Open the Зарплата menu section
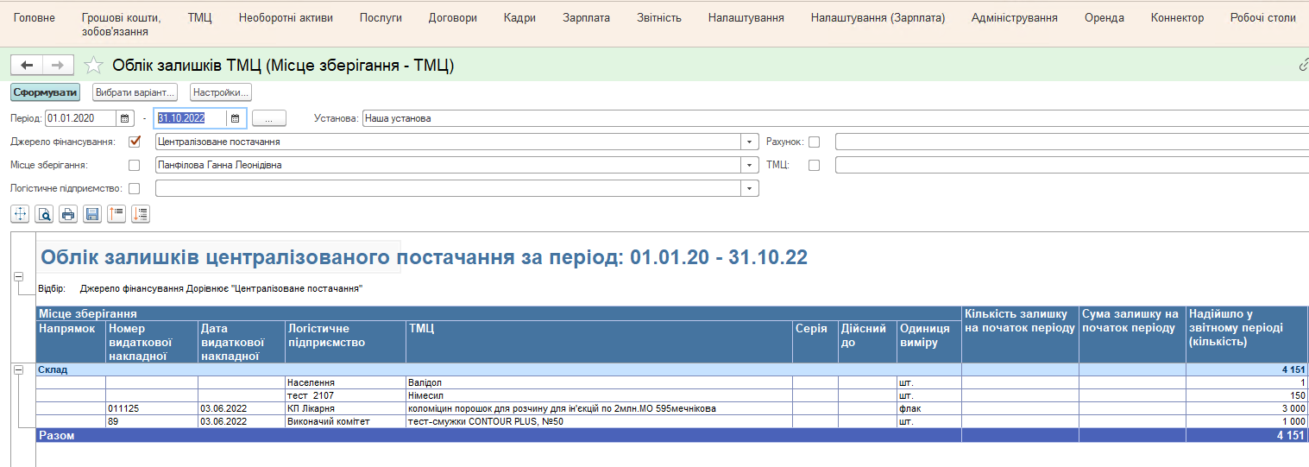Image resolution: width=1309 pixels, height=467 pixels. (x=586, y=18)
